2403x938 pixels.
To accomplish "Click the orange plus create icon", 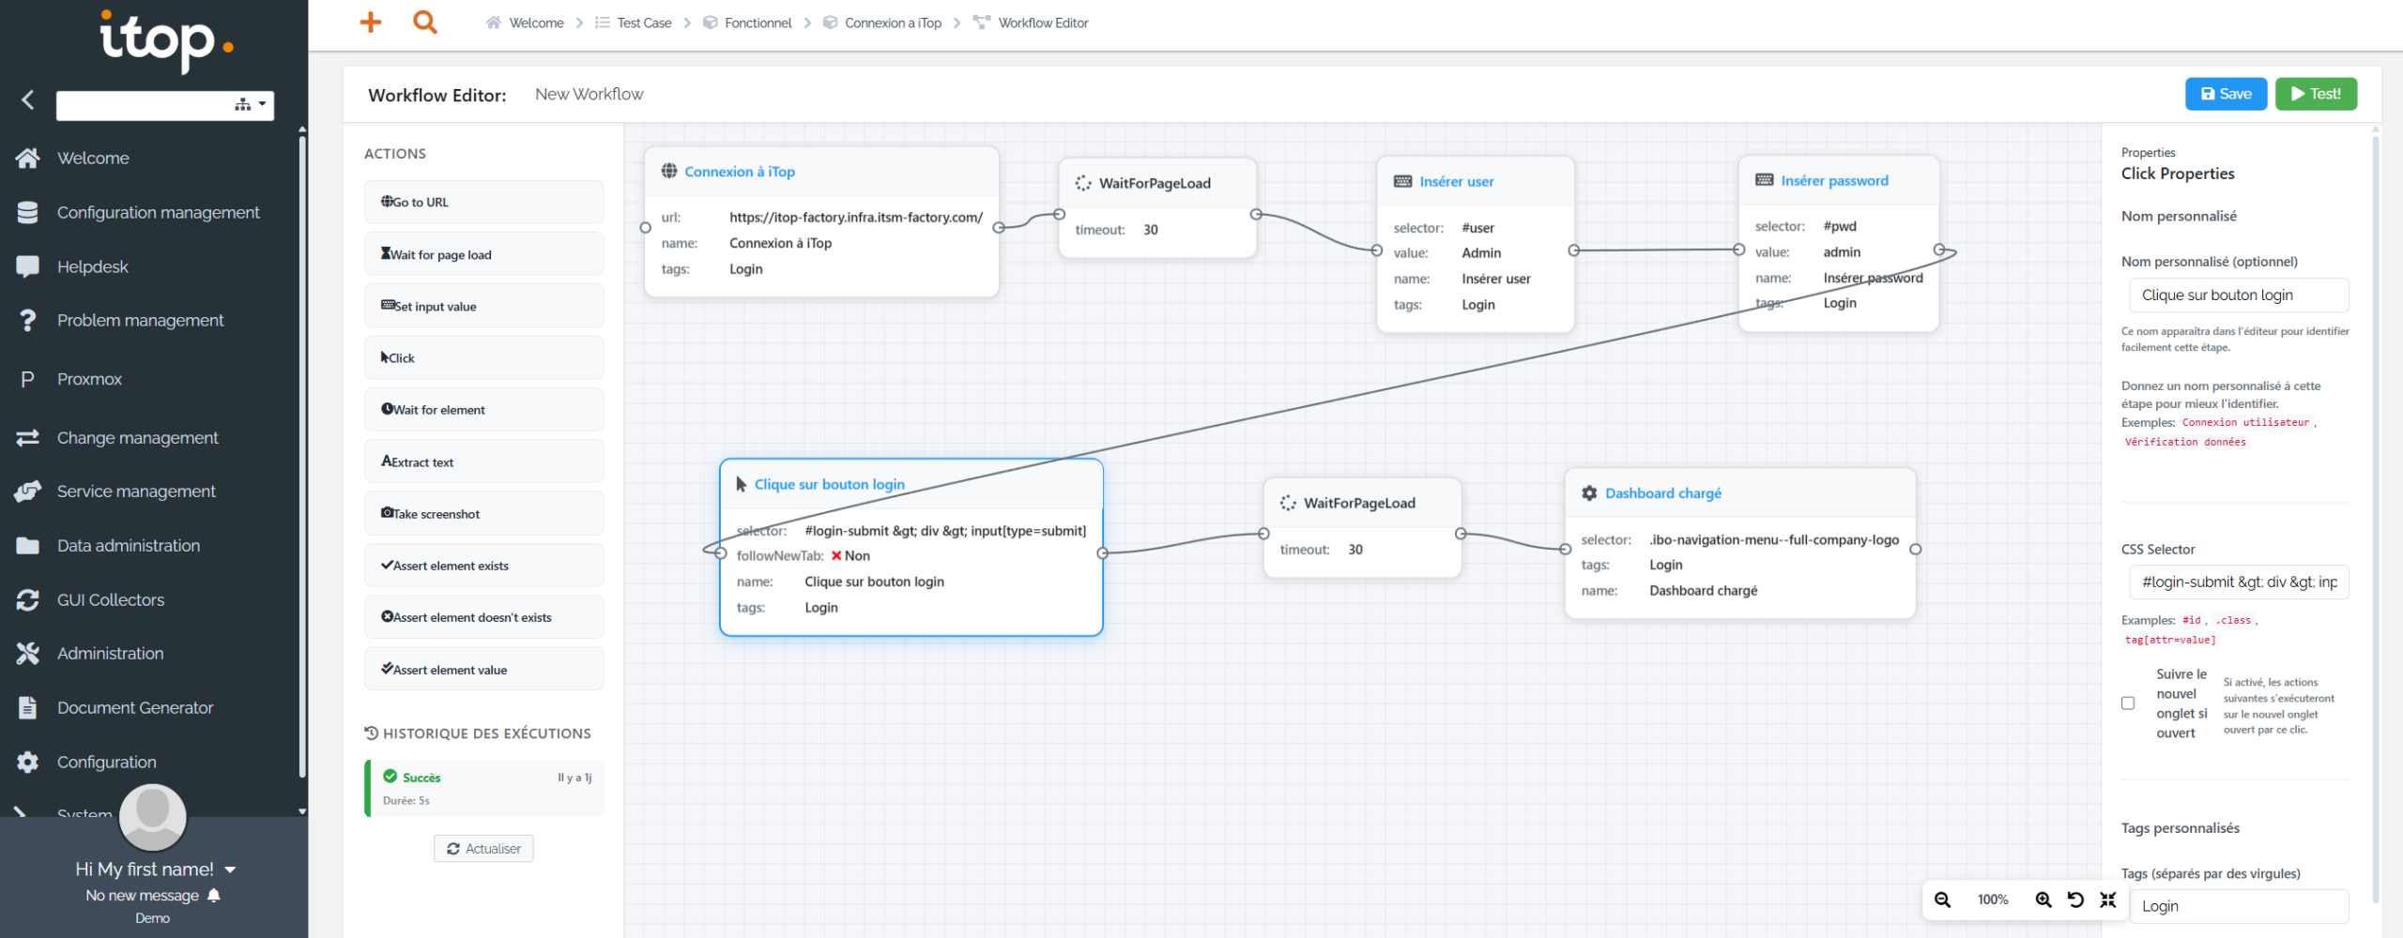I will pos(371,23).
